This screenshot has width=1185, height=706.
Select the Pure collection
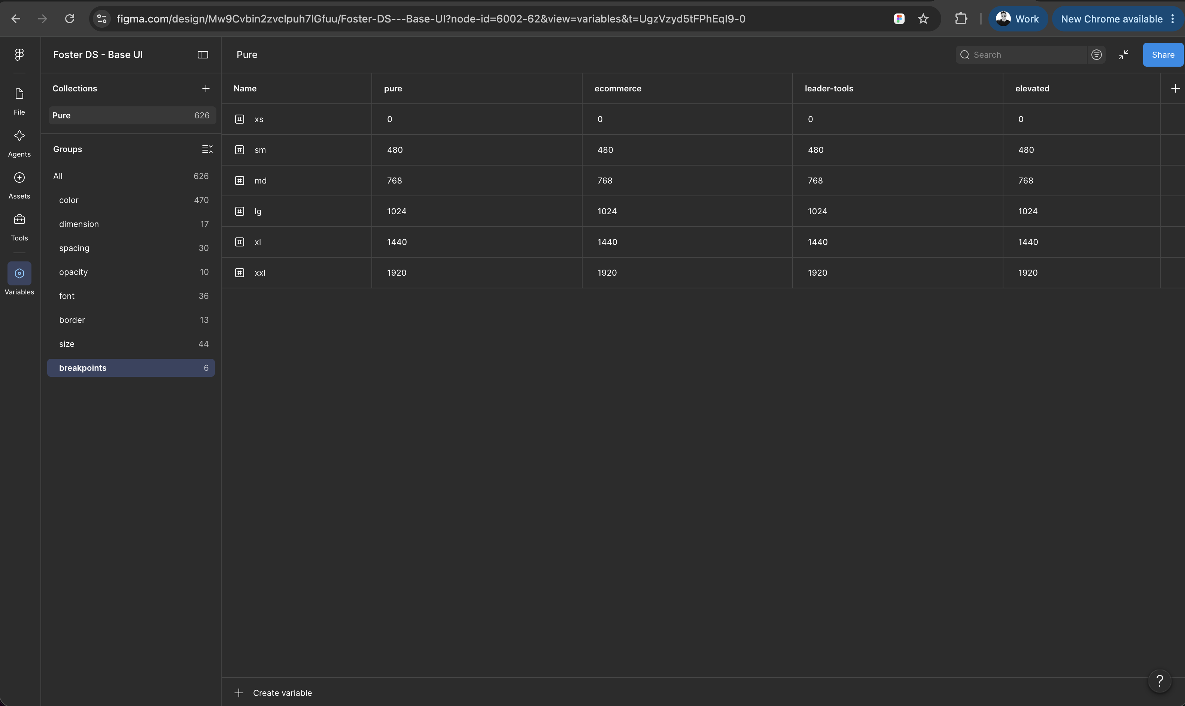tap(132, 116)
